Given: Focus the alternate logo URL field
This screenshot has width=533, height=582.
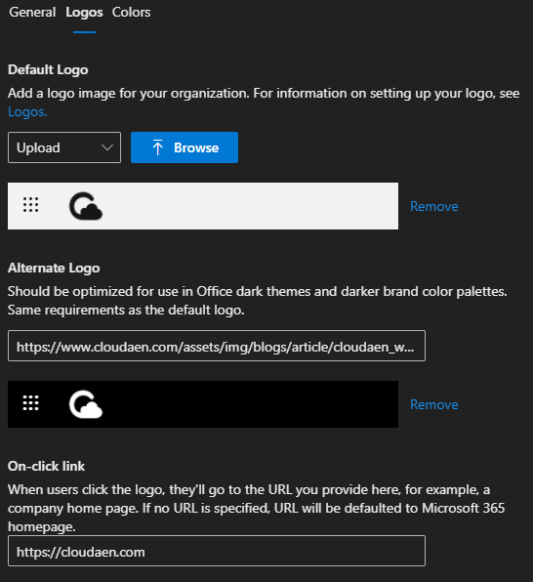Looking at the screenshot, I should 217,346.
